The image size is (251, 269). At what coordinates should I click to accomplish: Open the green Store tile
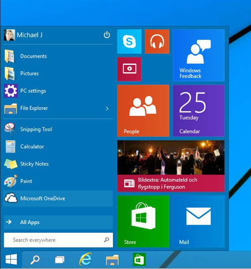point(143,221)
